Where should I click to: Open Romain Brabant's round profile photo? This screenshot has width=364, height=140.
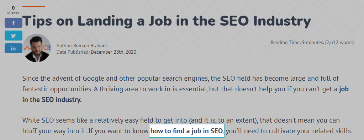37,48
